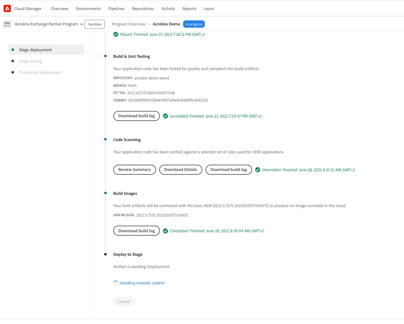Screen dimensions: 404x324
Task: Click the Code Scanning heading
Action: click(127, 140)
